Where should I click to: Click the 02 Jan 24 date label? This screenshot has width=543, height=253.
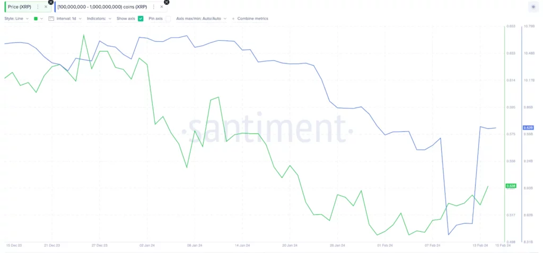[x=147, y=246]
